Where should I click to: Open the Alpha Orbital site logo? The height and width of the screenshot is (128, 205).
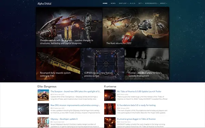tap(44, 3)
